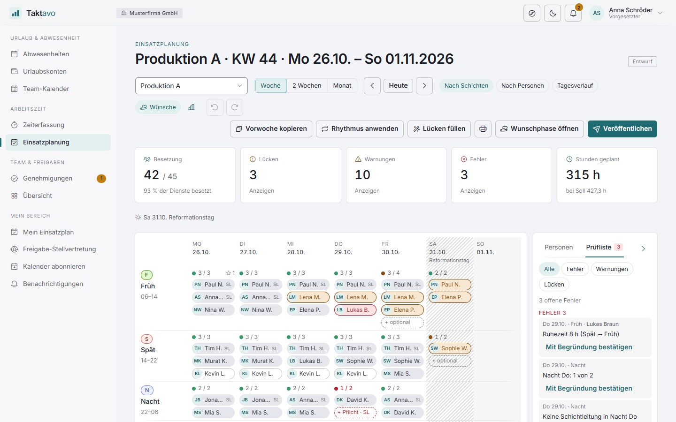Open Zeiterfassung in the sidebar
Image resolution: width=676 pixels, height=422 pixels.
tap(58, 125)
